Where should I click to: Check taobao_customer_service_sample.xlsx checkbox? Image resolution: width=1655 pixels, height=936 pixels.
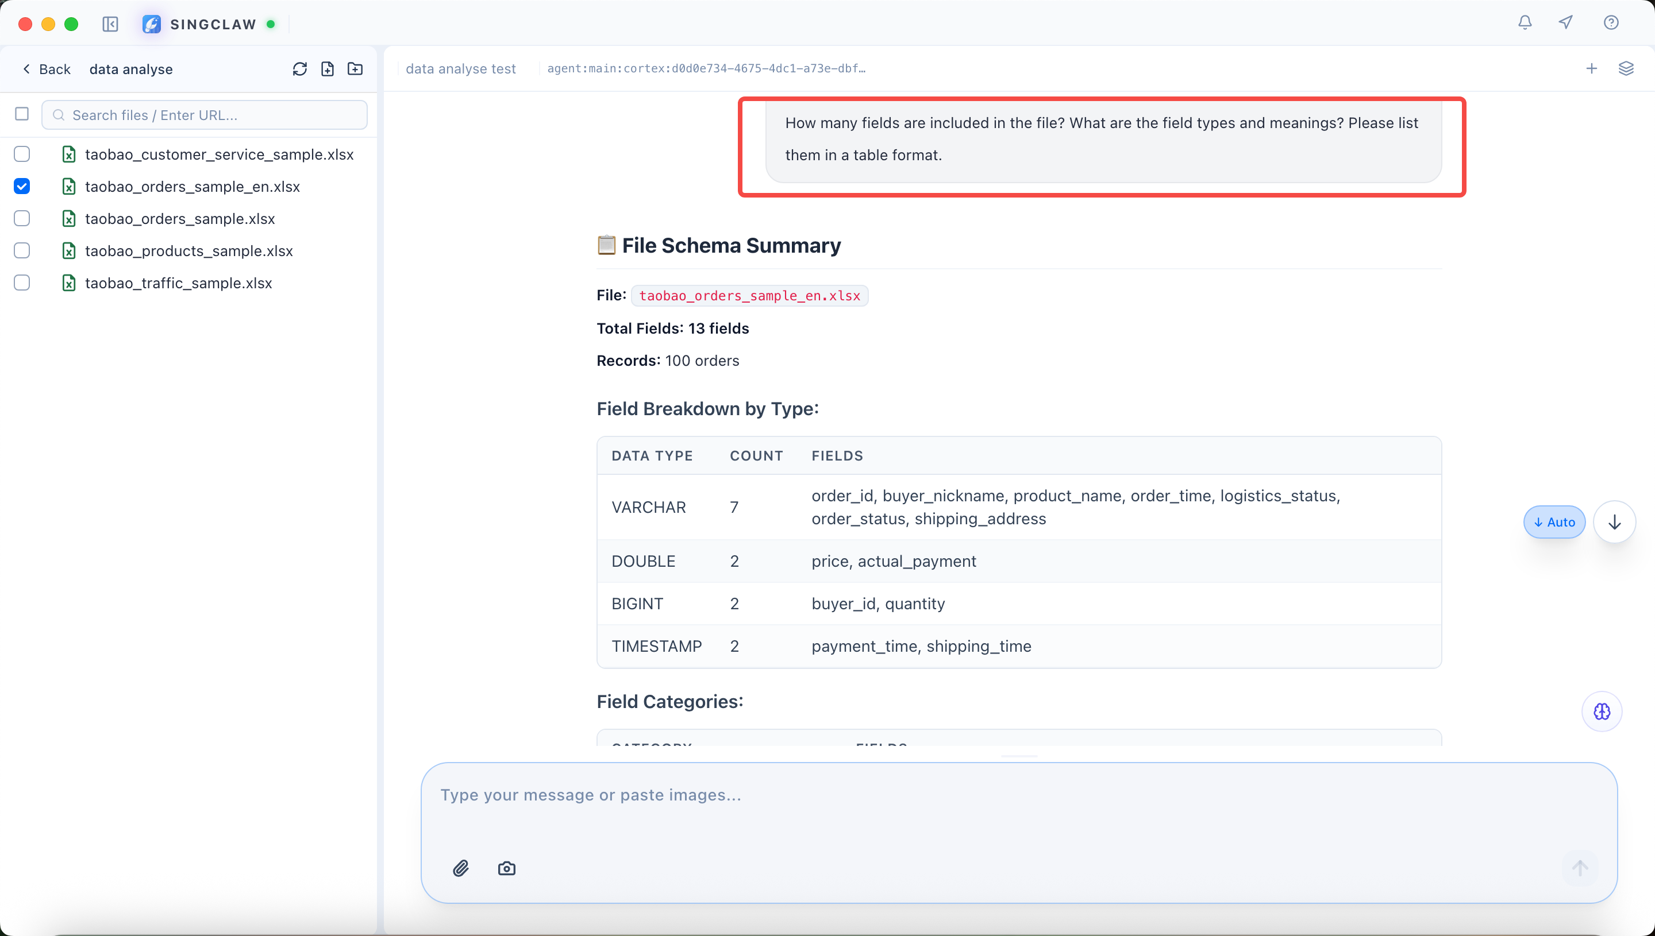(x=22, y=154)
